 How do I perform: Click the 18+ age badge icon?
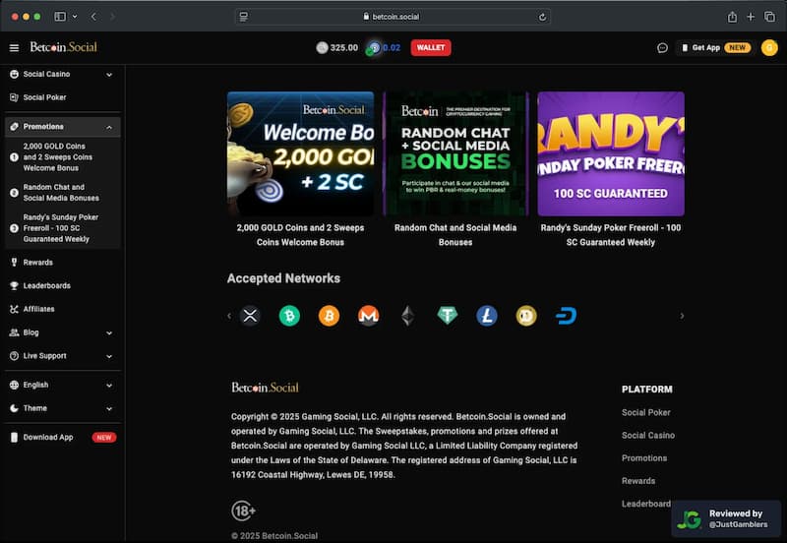click(x=243, y=511)
